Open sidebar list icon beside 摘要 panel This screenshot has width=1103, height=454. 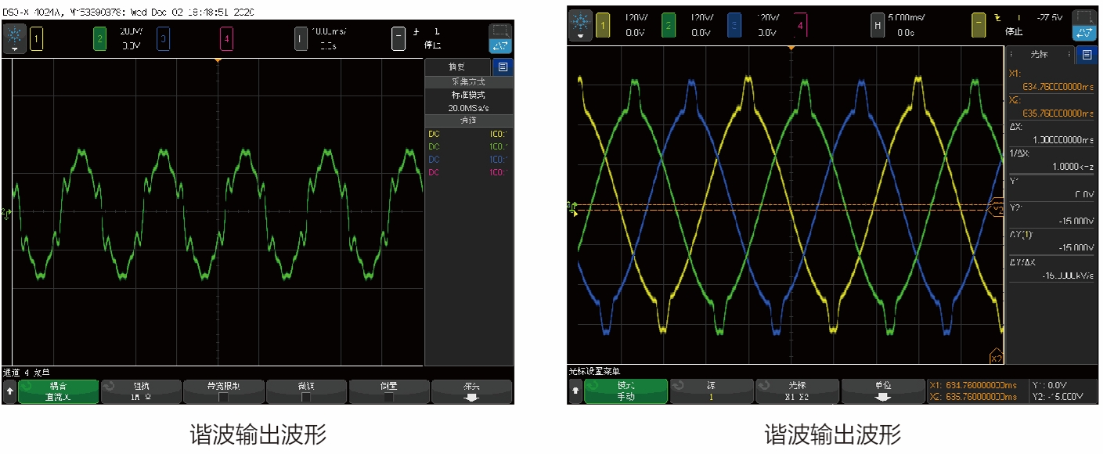(x=503, y=67)
